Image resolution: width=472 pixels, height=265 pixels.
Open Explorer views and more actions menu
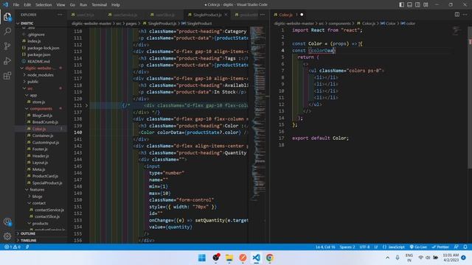tap(60, 15)
